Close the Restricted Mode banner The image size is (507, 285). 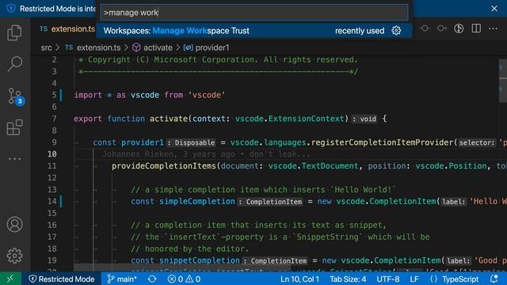[494, 9]
